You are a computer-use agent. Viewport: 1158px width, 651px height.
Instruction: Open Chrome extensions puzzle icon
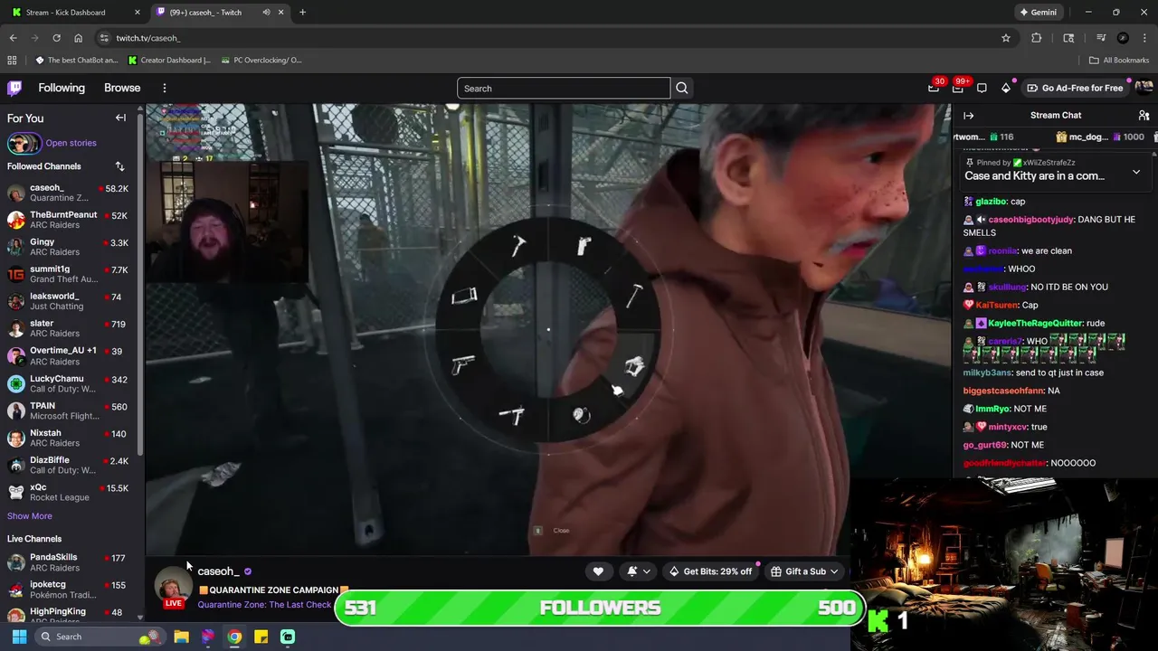tap(1037, 38)
